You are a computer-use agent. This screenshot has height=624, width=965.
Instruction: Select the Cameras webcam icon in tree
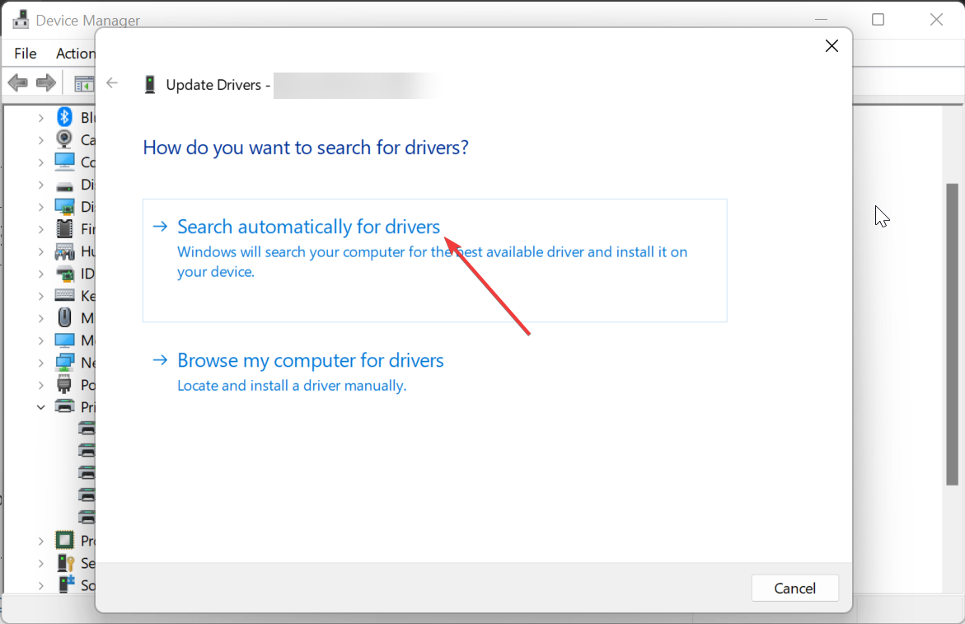coord(64,139)
